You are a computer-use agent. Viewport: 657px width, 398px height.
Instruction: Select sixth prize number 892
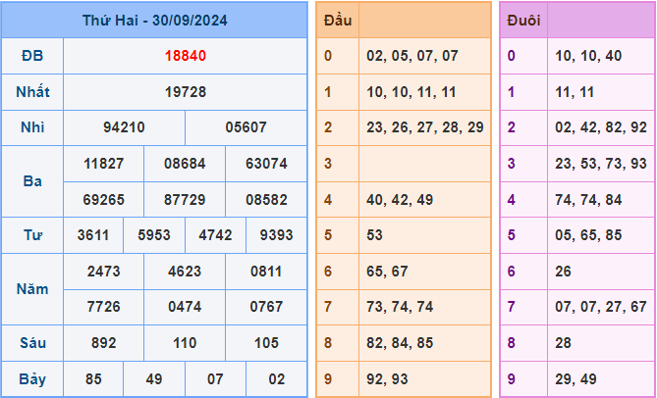[x=103, y=343]
